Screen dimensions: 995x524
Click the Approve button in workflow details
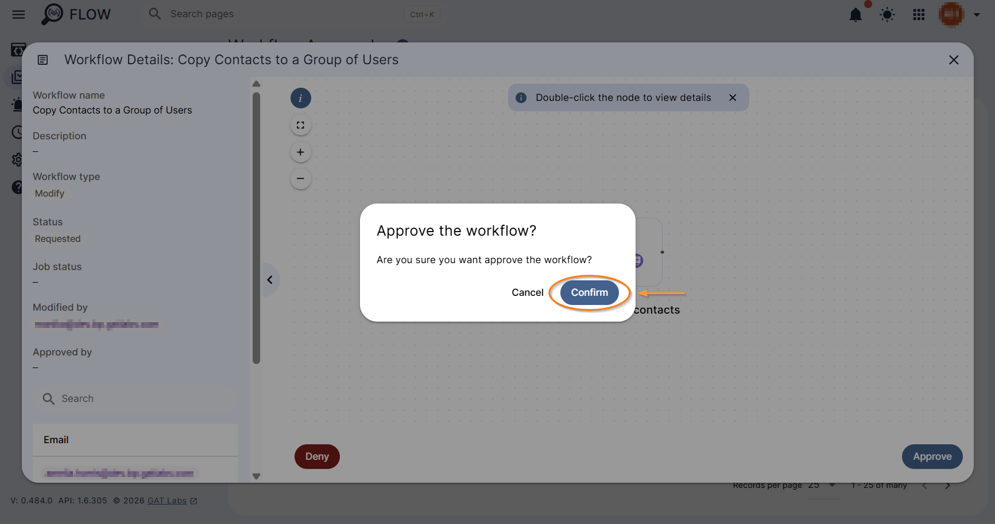pyautogui.click(x=932, y=456)
